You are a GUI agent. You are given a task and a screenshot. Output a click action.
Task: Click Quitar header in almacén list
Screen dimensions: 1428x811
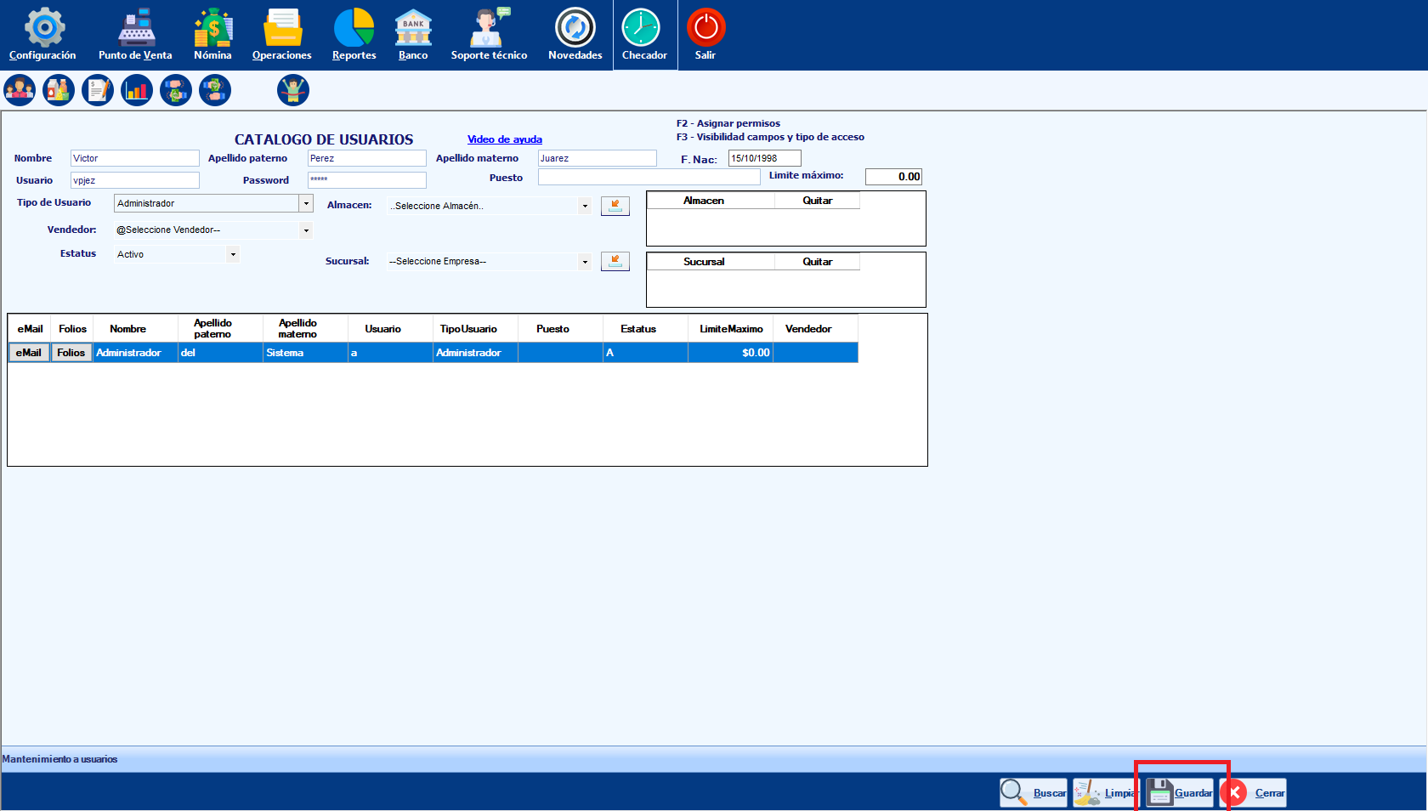point(817,201)
